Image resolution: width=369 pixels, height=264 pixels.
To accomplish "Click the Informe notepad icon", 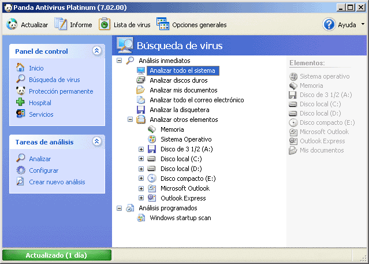I will tap(61, 24).
